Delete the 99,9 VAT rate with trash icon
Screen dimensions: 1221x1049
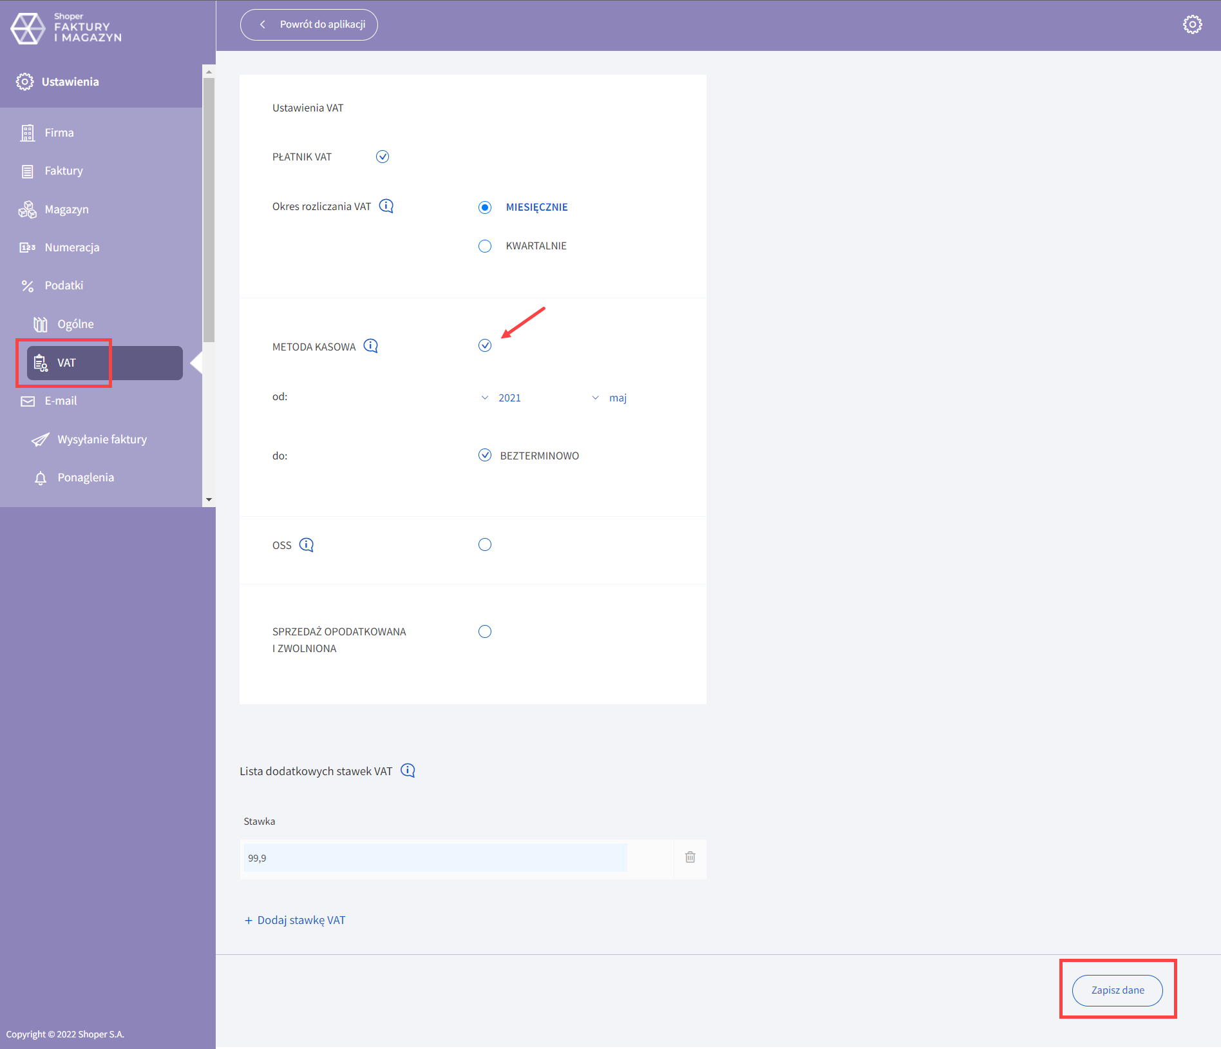[690, 857]
